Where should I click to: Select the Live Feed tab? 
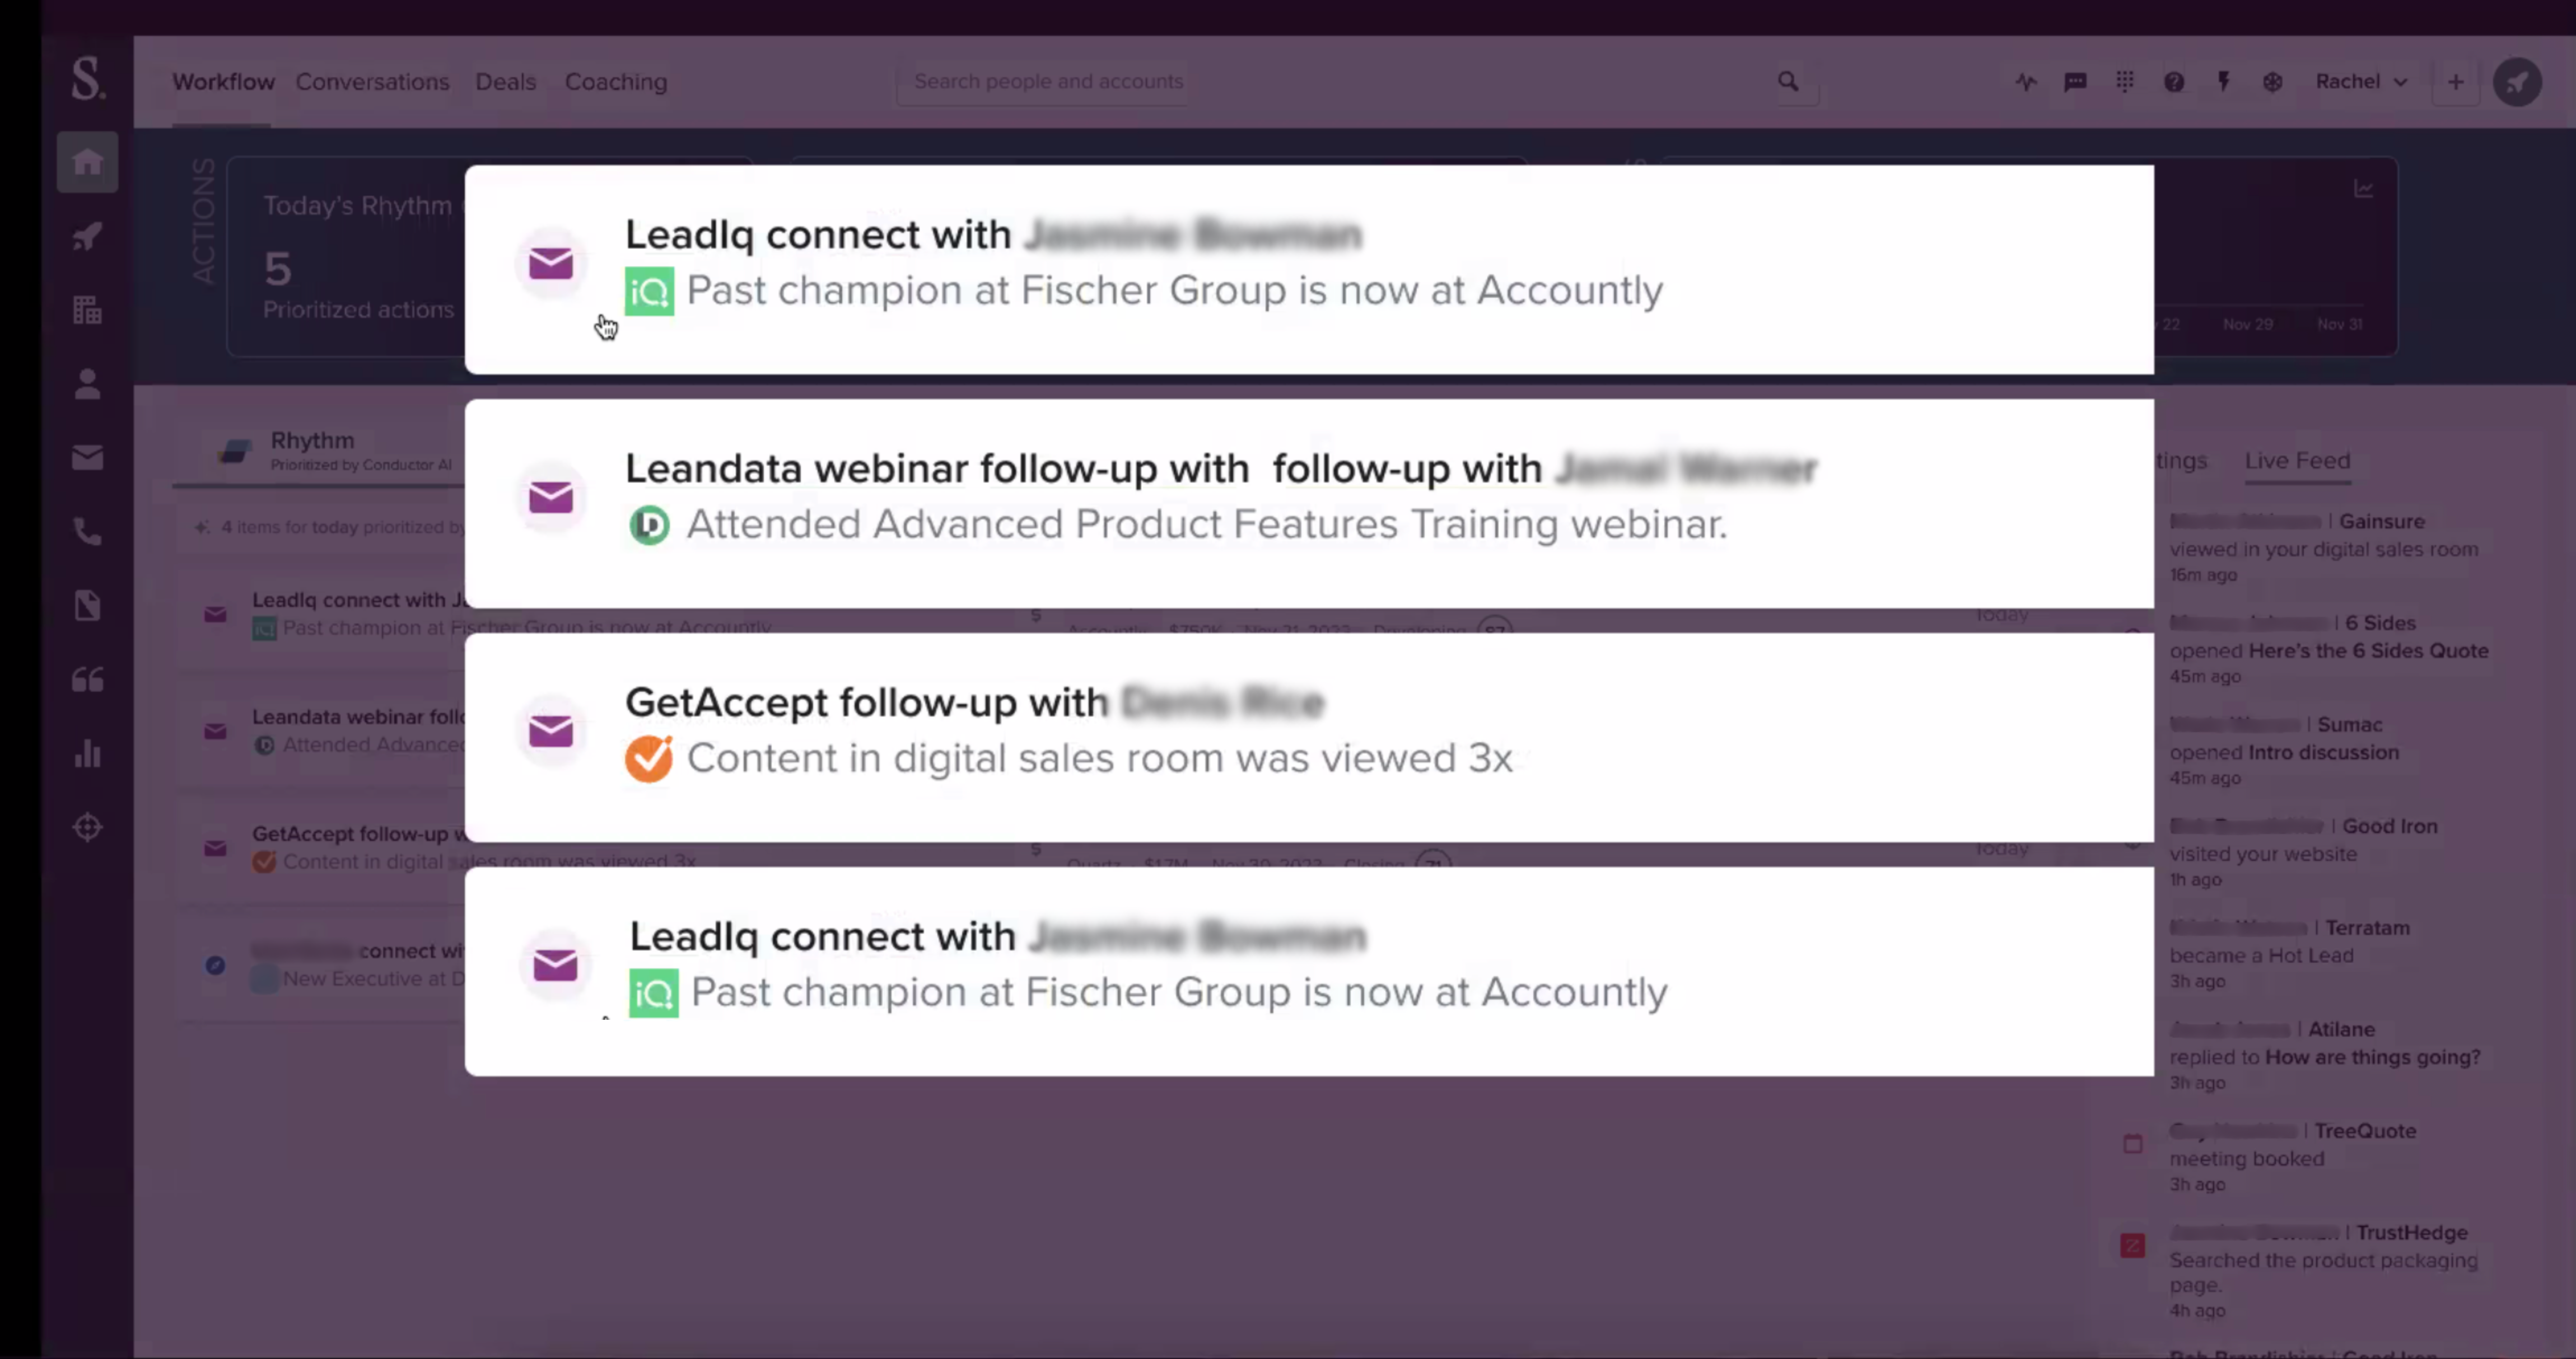tap(2297, 461)
